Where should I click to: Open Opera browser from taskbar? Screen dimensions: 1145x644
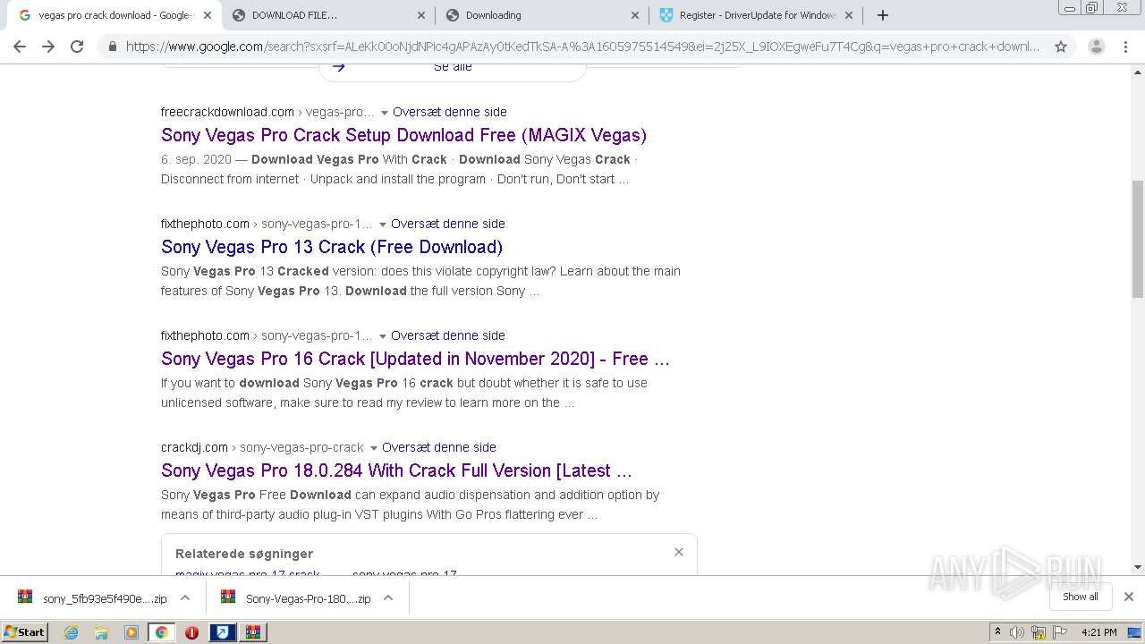coord(191,632)
